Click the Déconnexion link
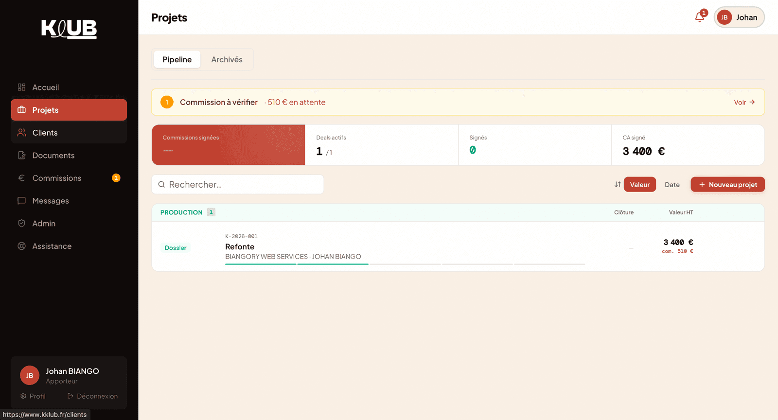This screenshot has height=420, width=778. [x=92, y=396]
